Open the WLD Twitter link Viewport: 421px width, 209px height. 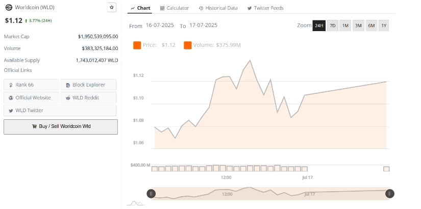pos(60,110)
